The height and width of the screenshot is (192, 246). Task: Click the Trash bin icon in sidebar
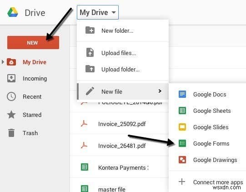11,133
